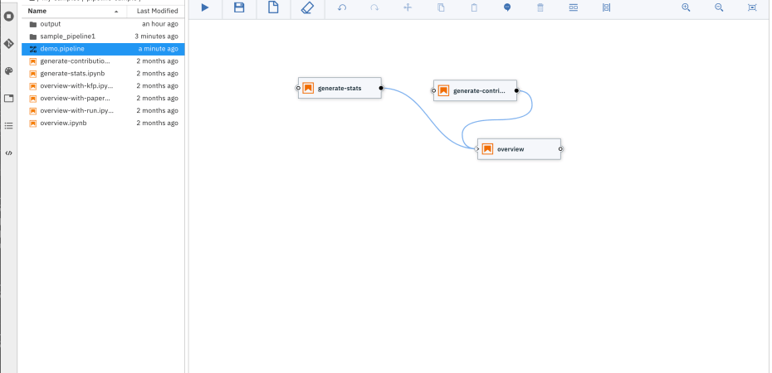Fit pipeline to screen with zoom-to-fit icon
Image resolution: width=772 pixels, height=373 pixels.
pyautogui.click(x=752, y=7)
